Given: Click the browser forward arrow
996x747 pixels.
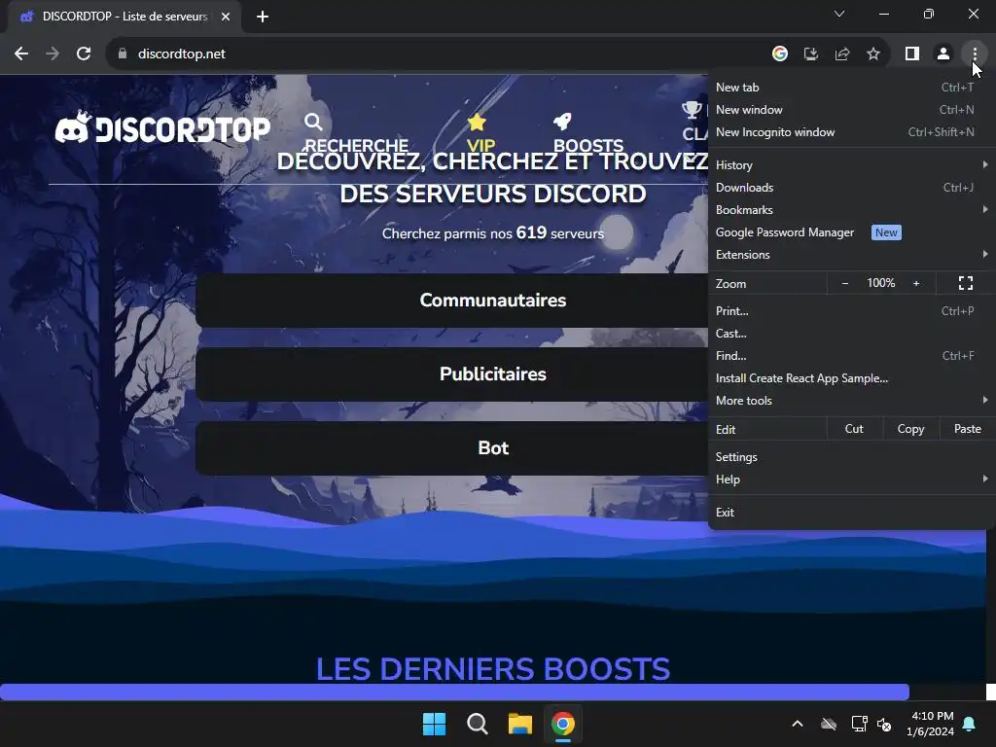Looking at the screenshot, I should pos(53,54).
